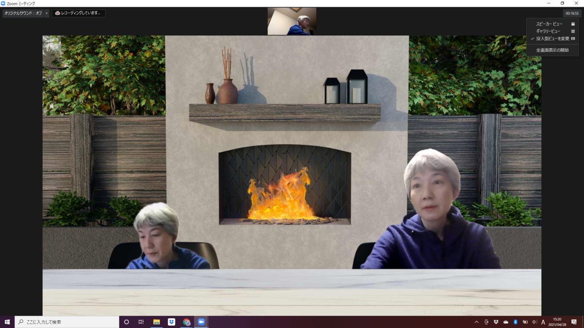Click the meeting timer 00:16:53

[x=572, y=14]
